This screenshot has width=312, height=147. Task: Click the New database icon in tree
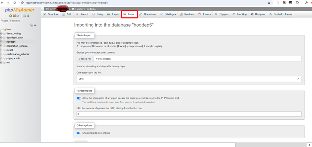click(x=4, y=29)
